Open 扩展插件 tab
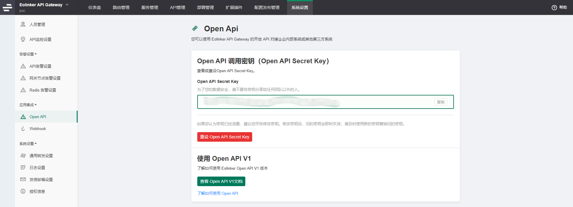The width and height of the screenshot is (573, 207). (234, 7)
